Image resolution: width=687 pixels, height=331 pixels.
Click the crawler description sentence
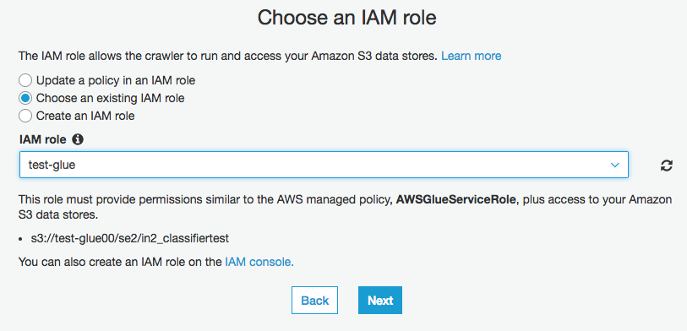[x=228, y=56]
